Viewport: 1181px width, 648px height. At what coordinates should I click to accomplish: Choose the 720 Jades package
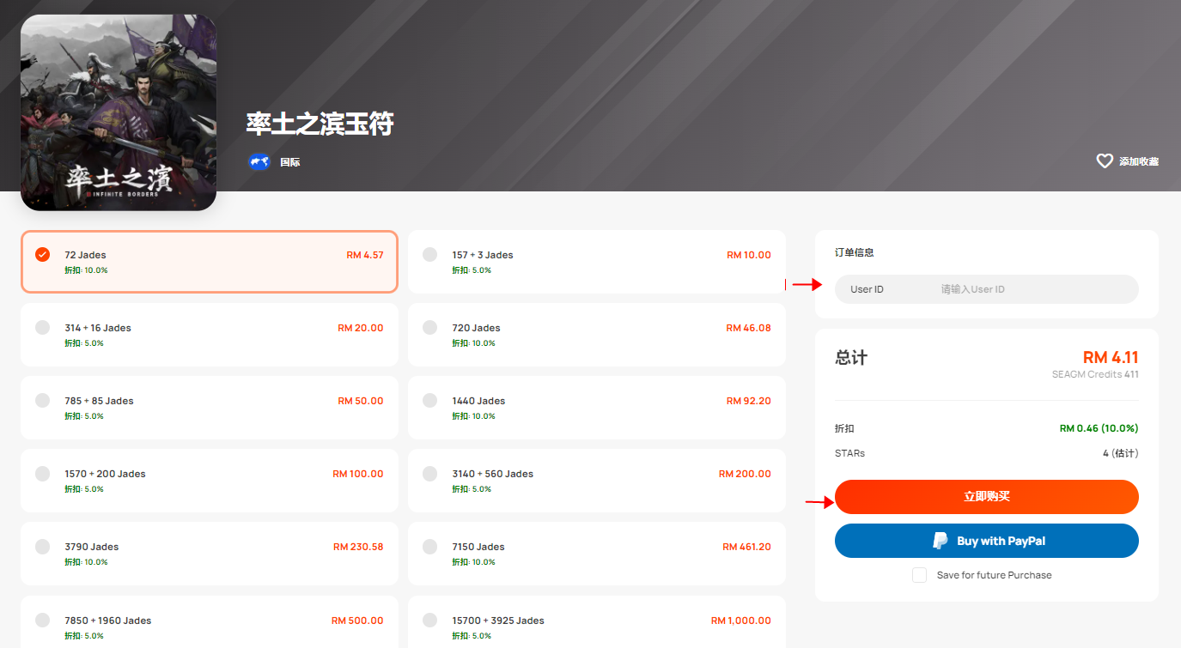[596, 335]
